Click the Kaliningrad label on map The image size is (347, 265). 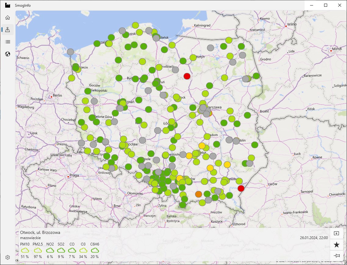(x=202, y=25)
